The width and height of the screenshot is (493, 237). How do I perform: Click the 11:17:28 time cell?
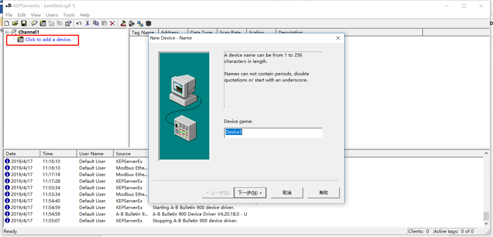pyautogui.click(x=51, y=181)
